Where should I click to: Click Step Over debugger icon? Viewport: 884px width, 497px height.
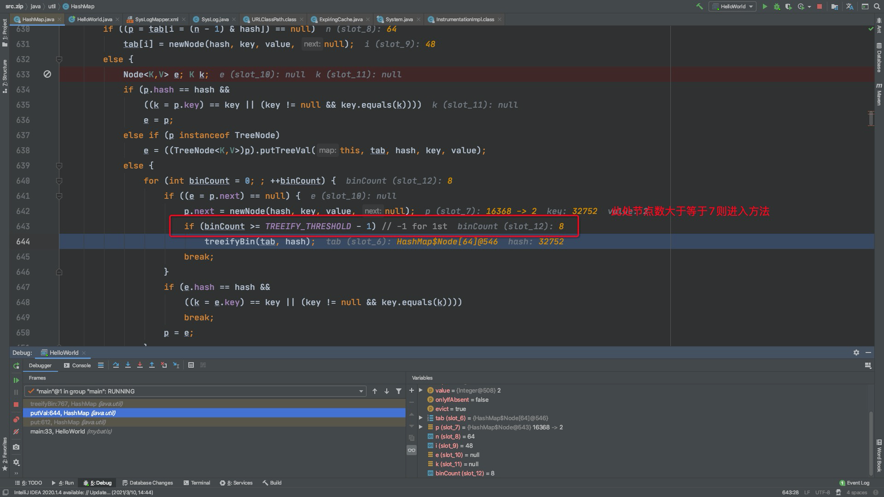(116, 365)
